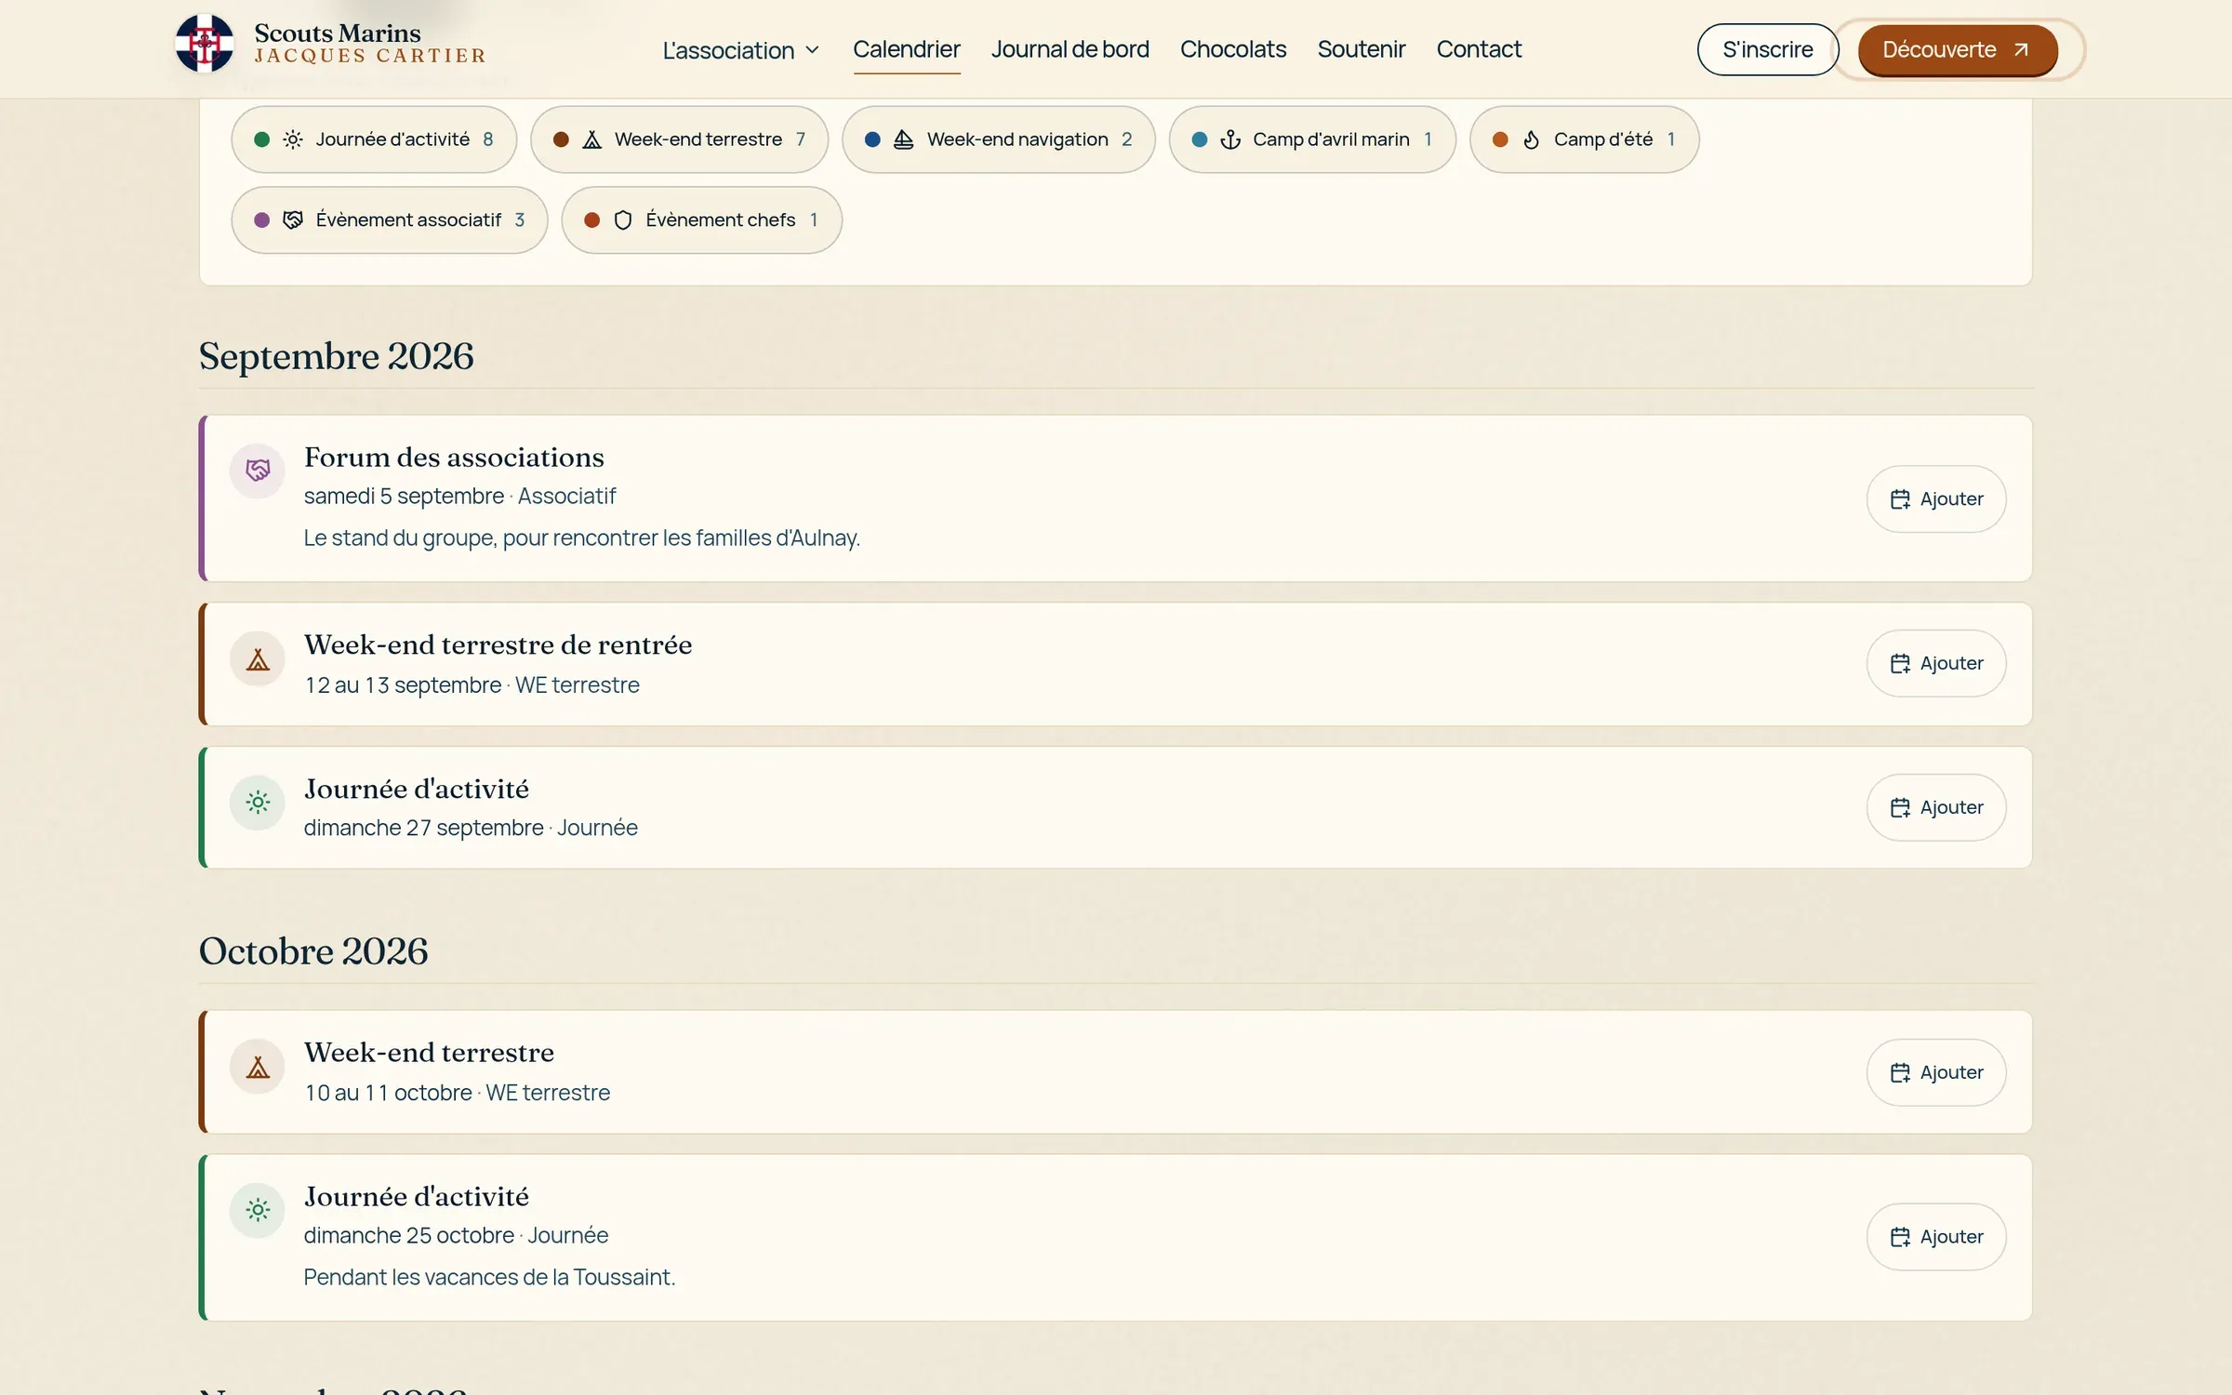Go to the Chocolats page
Viewport: 2232px width, 1395px height.
(1233, 49)
